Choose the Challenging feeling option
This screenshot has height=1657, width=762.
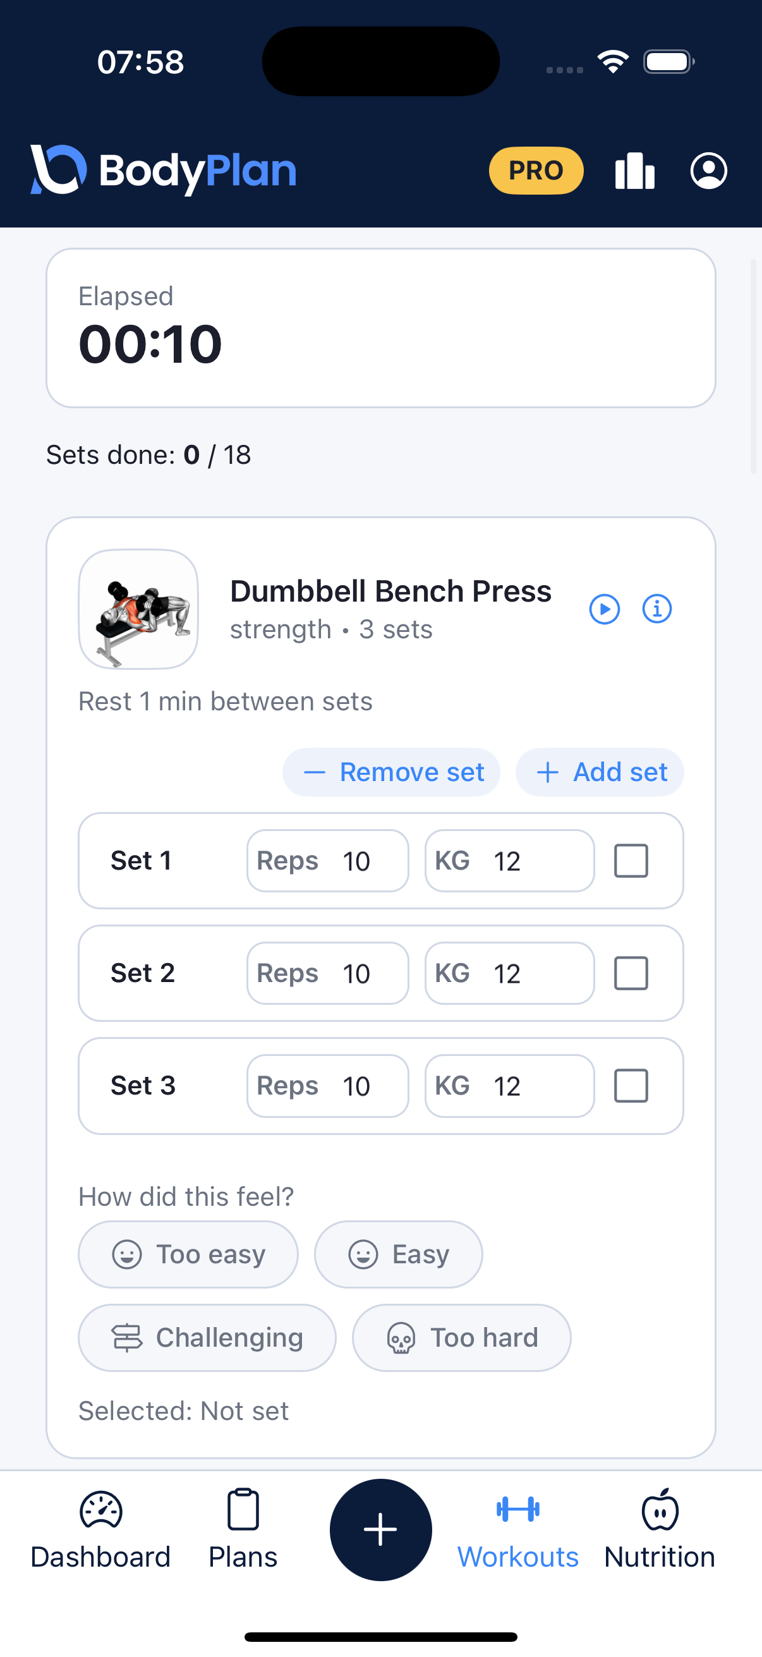point(207,1337)
